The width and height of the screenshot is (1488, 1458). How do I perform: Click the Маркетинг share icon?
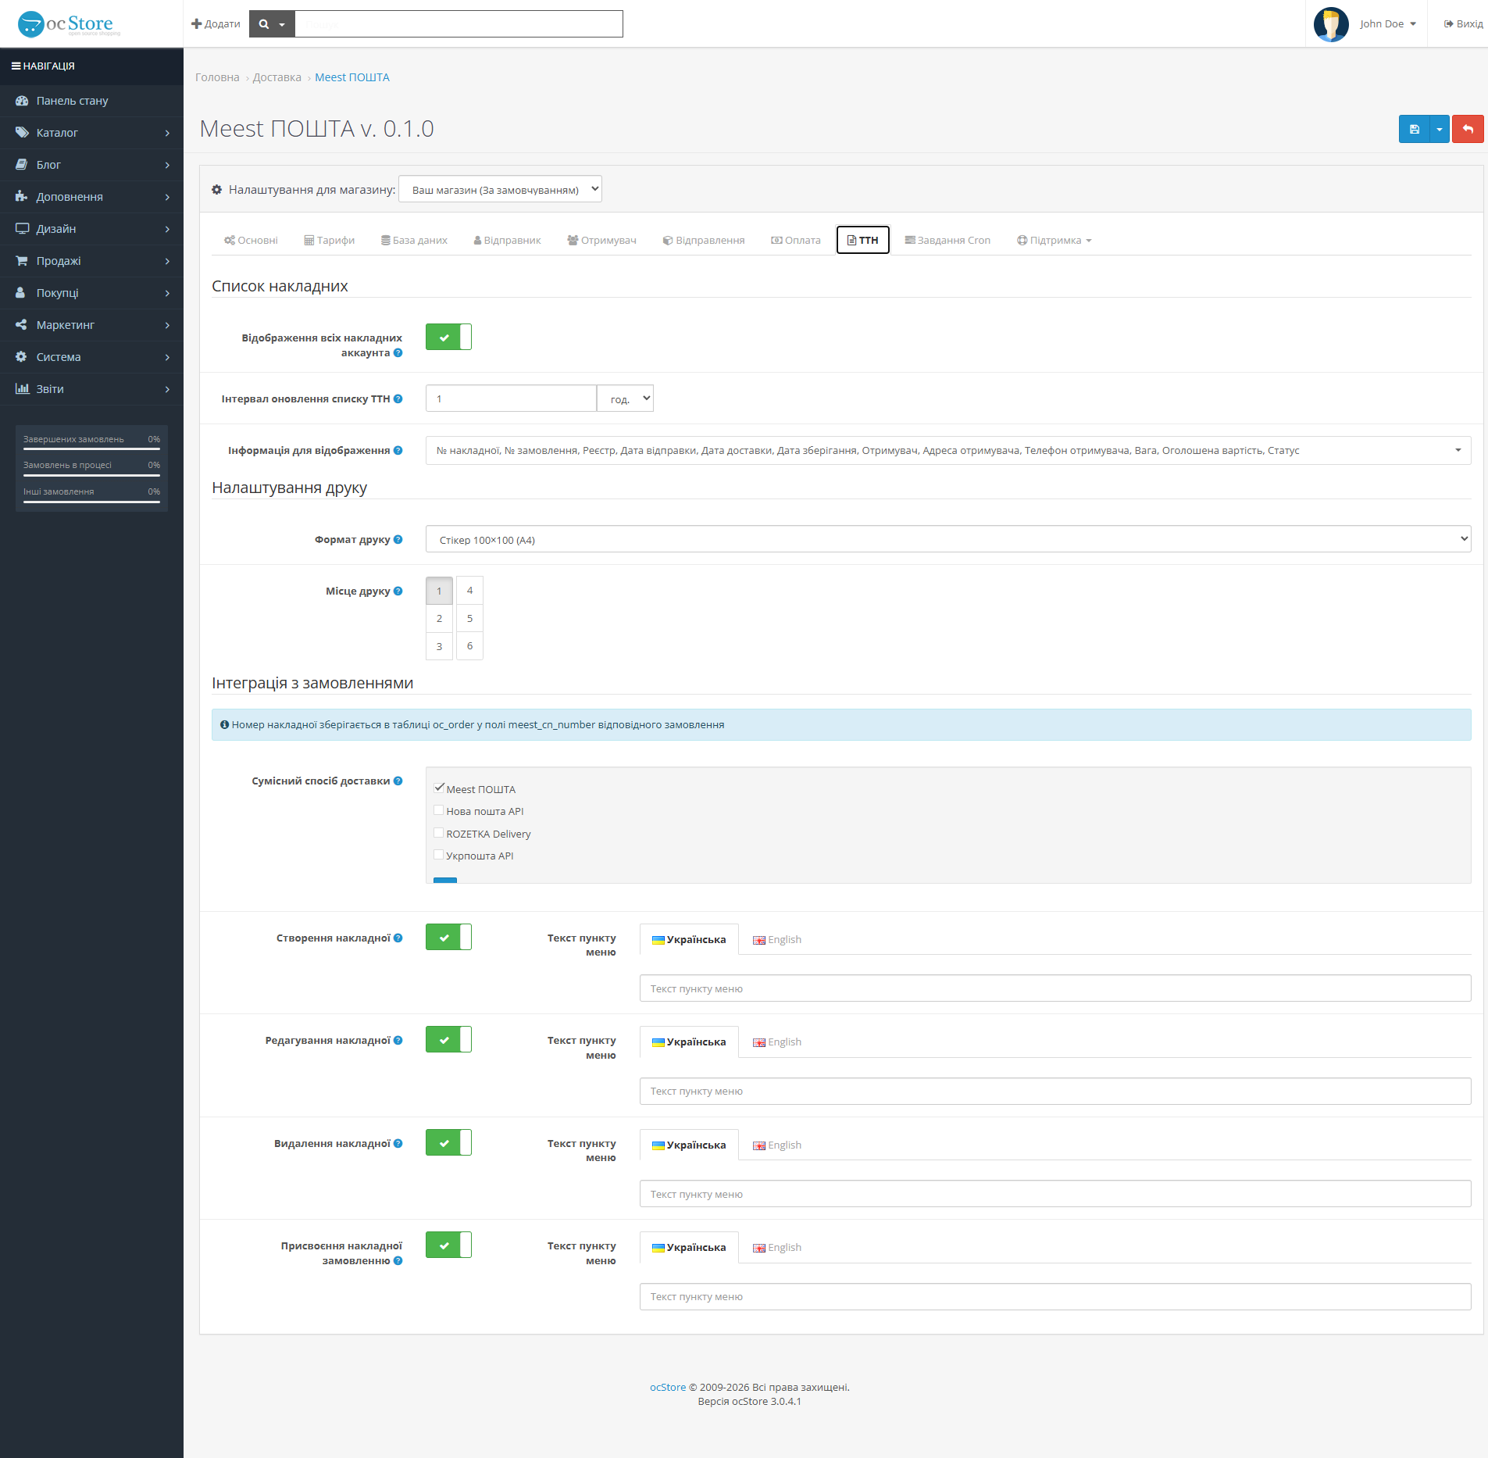(x=21, y=325)
